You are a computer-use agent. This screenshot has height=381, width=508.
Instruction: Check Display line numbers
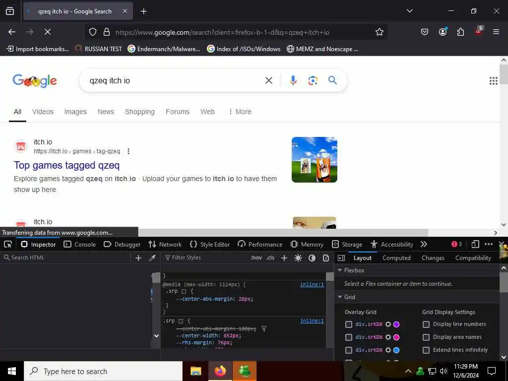(x=426, y=324)
